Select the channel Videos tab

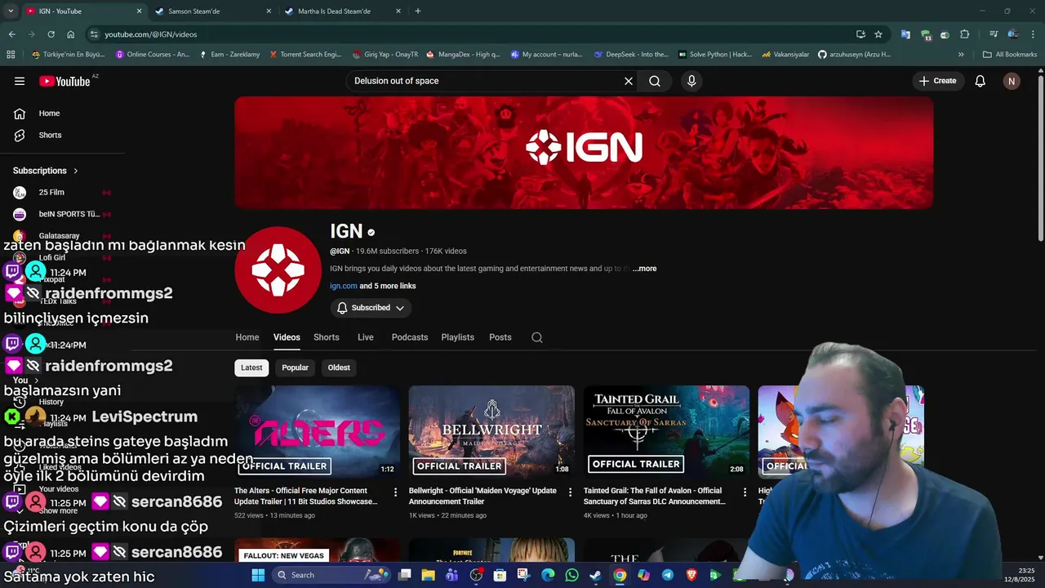287,337
